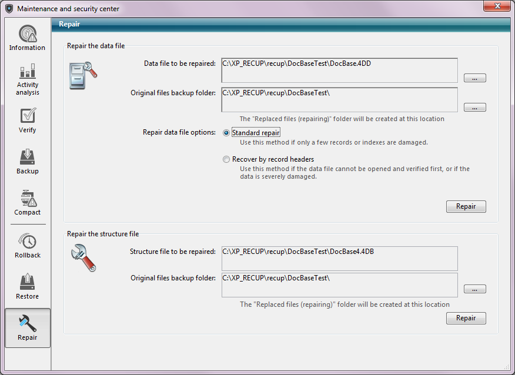Open the Activity analysis page

point(28,79)
